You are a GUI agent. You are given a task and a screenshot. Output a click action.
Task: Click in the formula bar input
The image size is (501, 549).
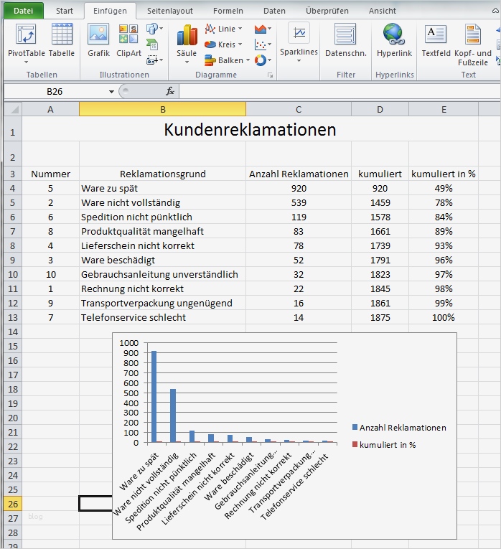click(x=340, y=91)
